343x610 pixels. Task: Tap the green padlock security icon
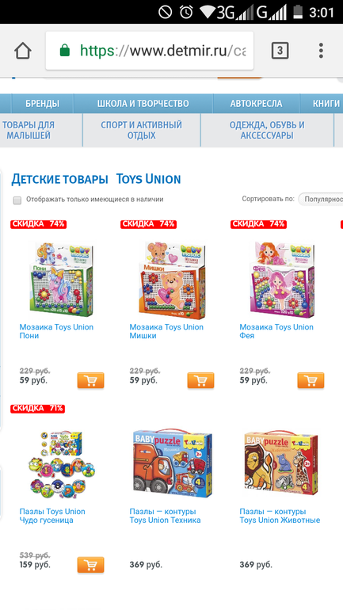tap(64, 51)
